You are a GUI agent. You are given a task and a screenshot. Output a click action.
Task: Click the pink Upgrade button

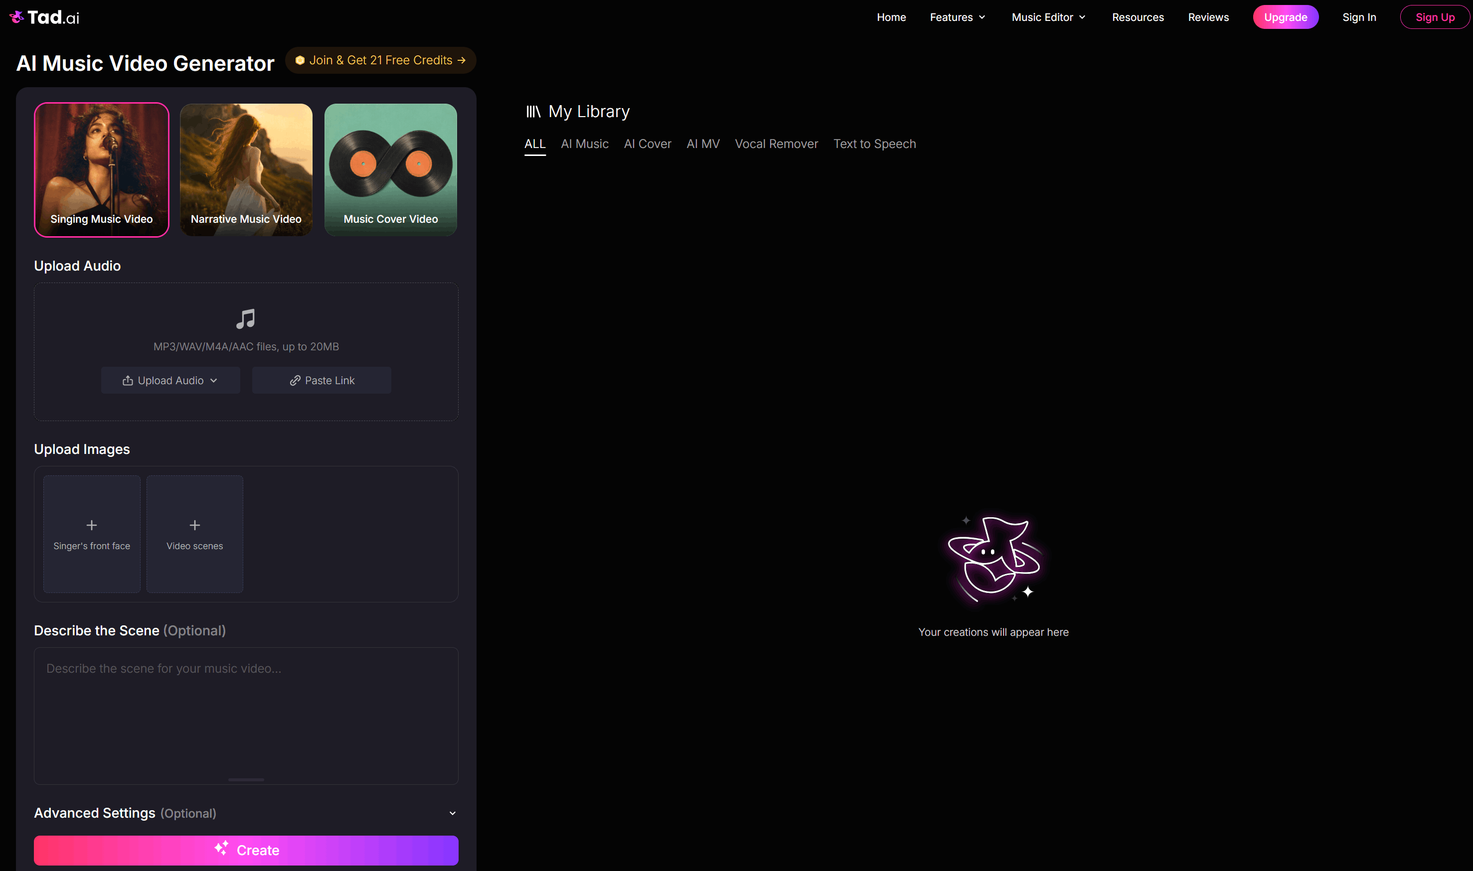(1285, 17)
